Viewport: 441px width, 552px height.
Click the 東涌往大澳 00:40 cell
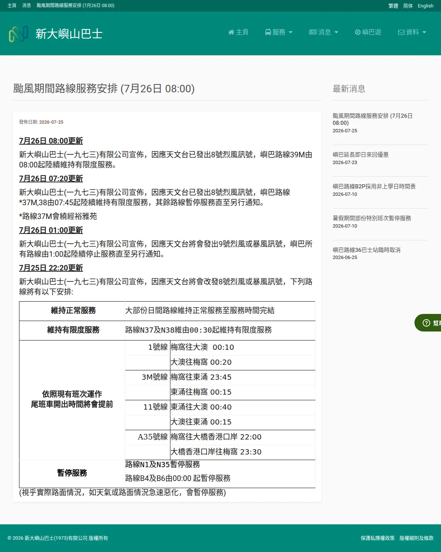[x=243, y=407]
